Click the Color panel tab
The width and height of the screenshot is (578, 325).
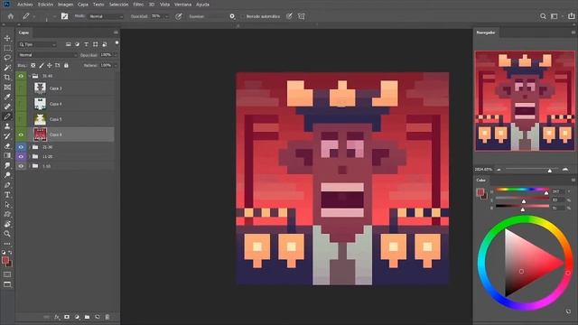pyautogui.click(x=481, y=181)
